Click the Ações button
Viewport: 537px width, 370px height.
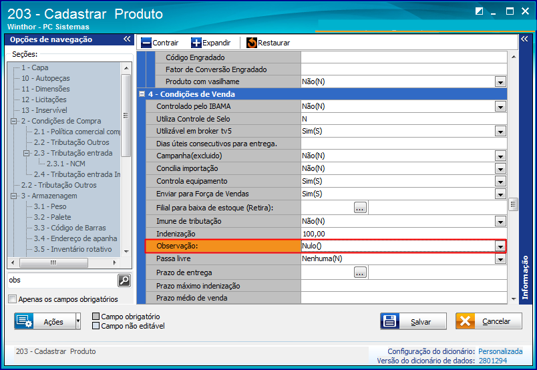click(45, 321)
